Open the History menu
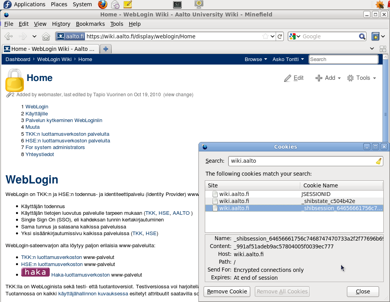 (61, 24)
